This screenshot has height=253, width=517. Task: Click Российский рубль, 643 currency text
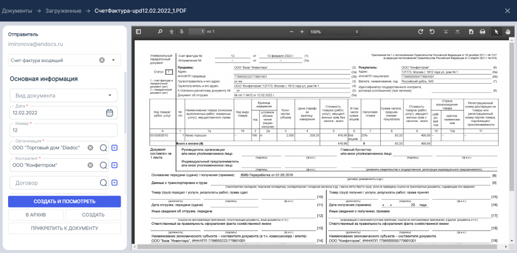(418, 81)
